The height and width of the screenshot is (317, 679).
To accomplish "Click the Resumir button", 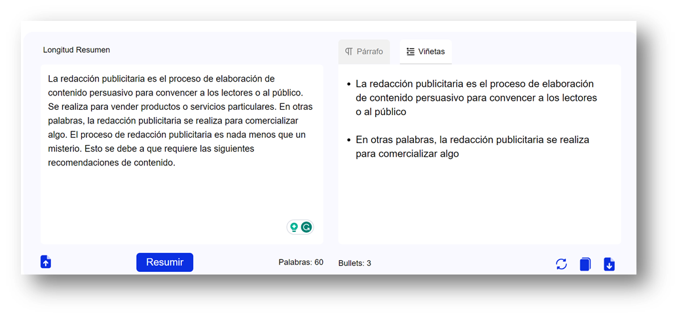I will click(164, 262).
